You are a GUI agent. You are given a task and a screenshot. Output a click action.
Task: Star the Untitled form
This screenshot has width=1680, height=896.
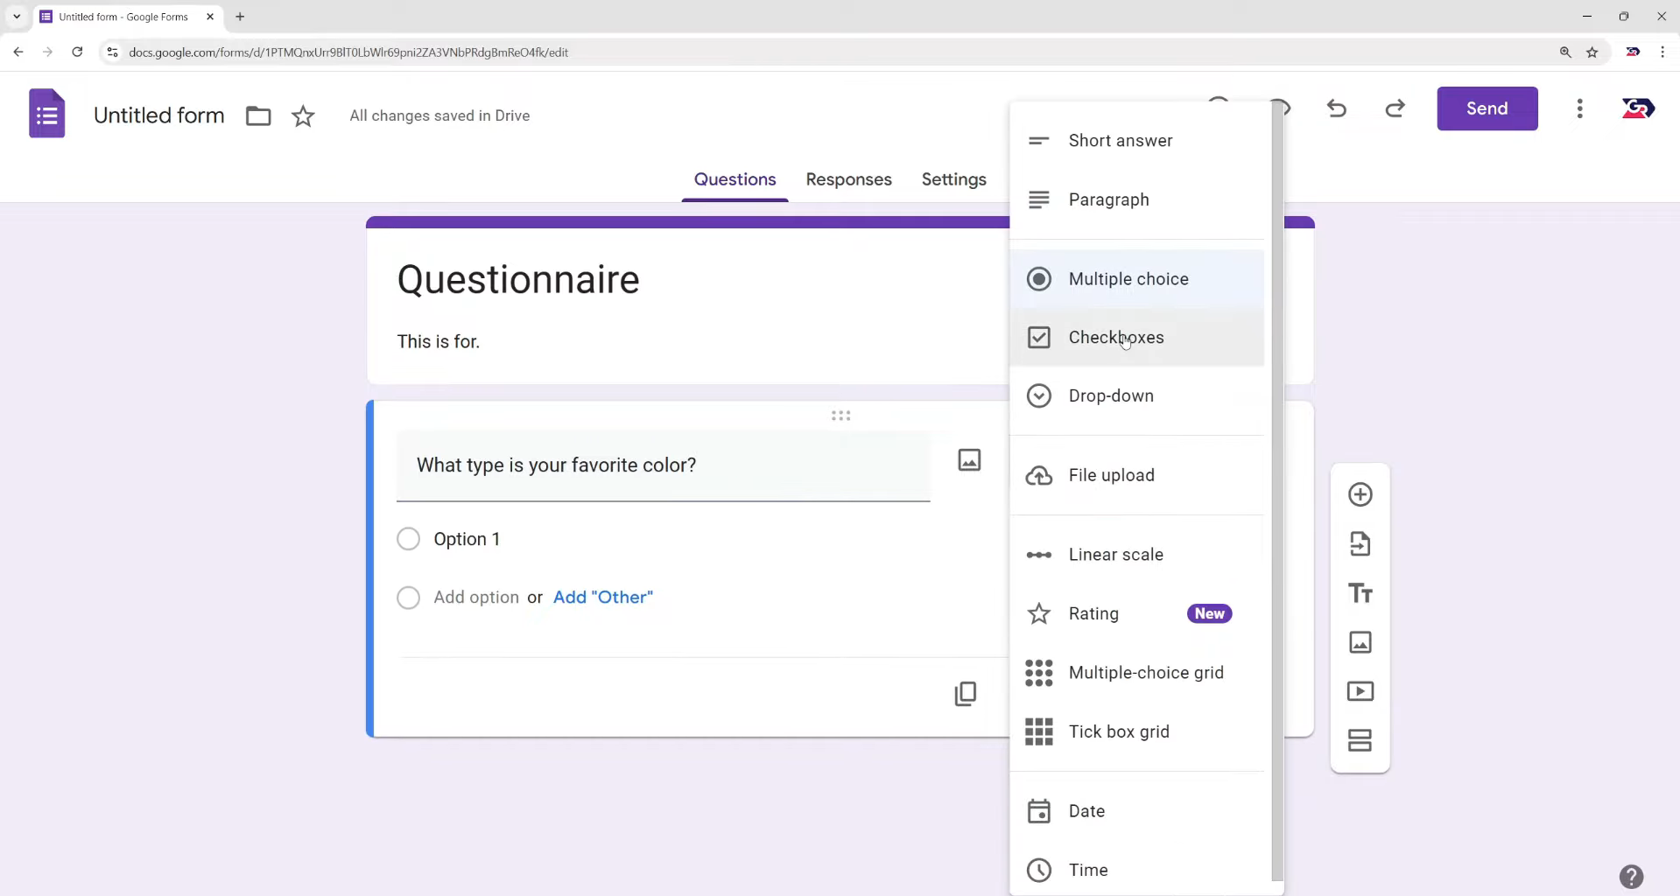coord(303,115)
